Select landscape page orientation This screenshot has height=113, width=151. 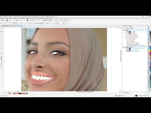(26, 23)
